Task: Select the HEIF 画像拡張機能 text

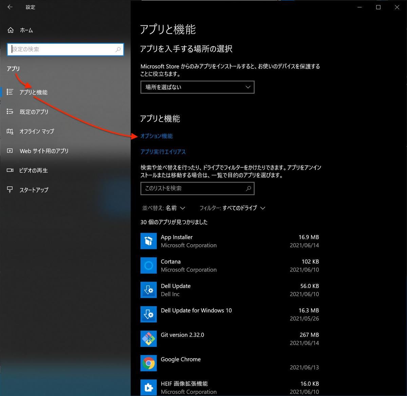Action: (184, 383)
